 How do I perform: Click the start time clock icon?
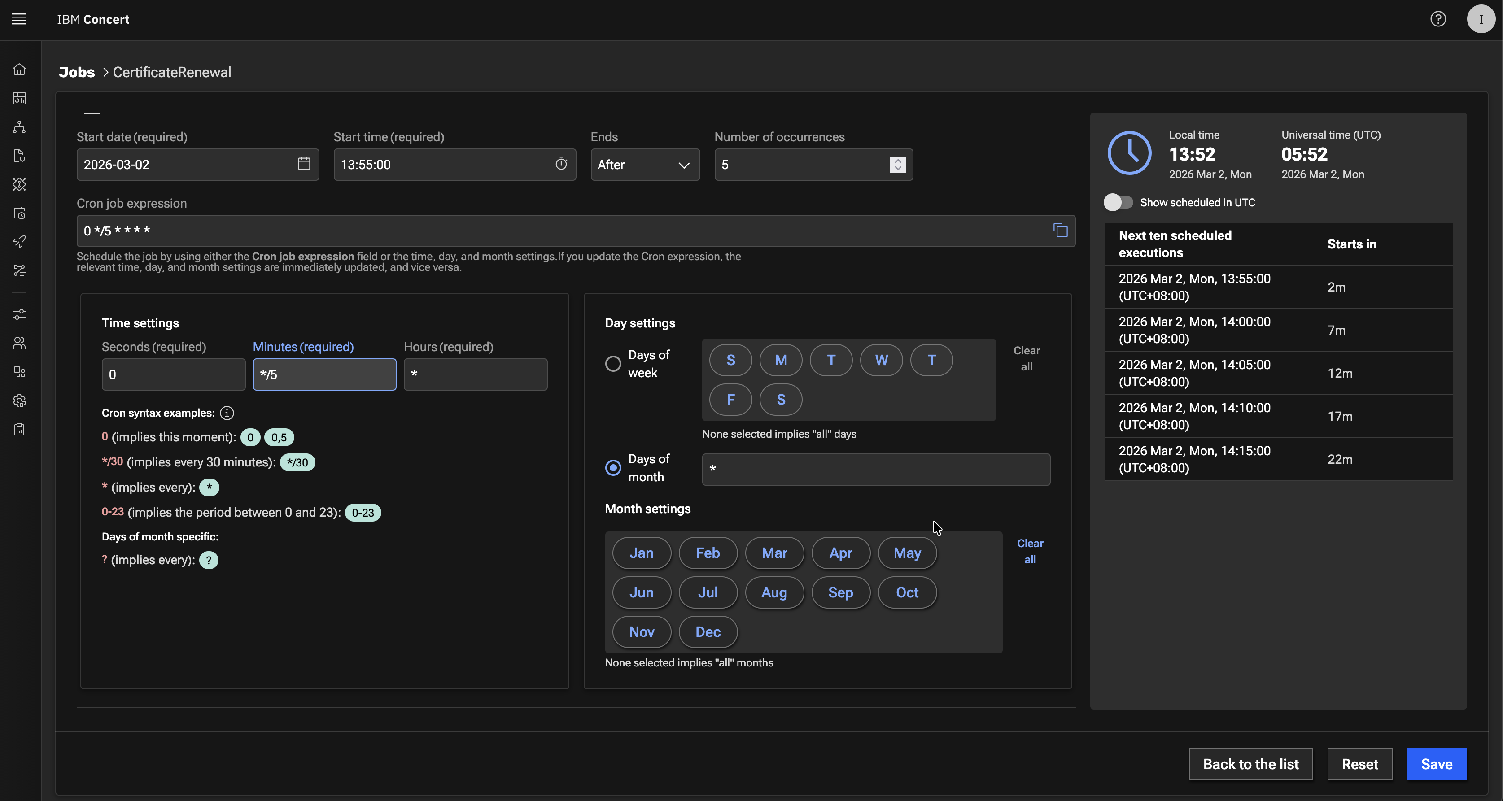click(x=561, y=164)
